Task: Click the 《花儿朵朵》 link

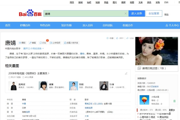Action: (x=98, y=104)
